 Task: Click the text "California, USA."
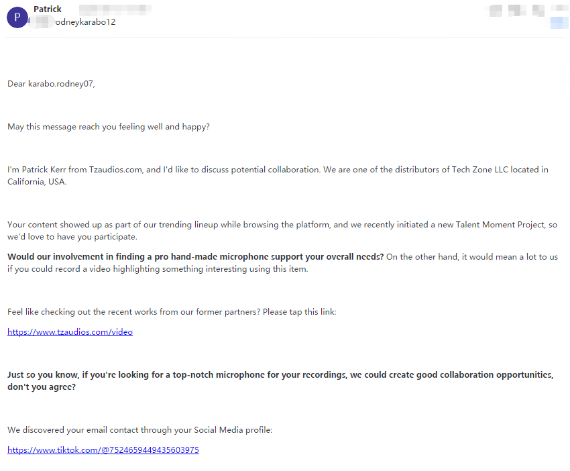click(38, 182)
